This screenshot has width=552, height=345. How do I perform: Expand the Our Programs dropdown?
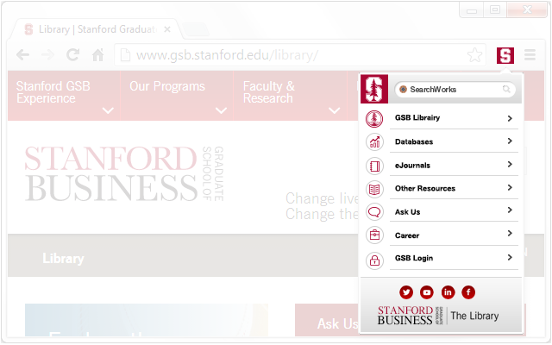222,110
